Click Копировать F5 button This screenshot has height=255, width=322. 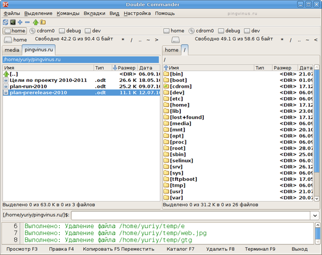[101, 249]
